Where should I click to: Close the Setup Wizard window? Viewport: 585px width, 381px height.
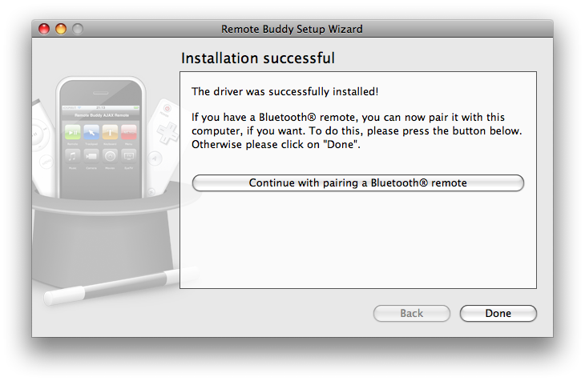(44, 29)
